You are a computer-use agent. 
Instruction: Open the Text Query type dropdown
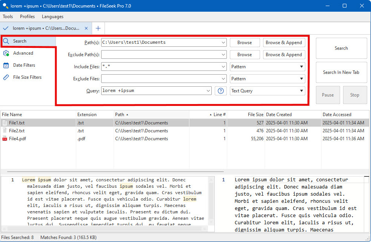click(x=267, y=91)
